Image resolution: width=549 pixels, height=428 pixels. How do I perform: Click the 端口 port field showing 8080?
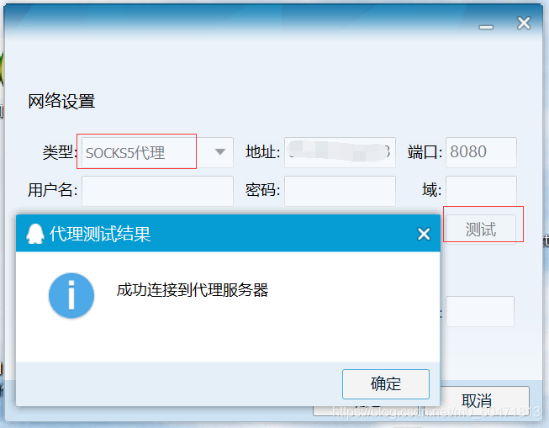point(481,152)
